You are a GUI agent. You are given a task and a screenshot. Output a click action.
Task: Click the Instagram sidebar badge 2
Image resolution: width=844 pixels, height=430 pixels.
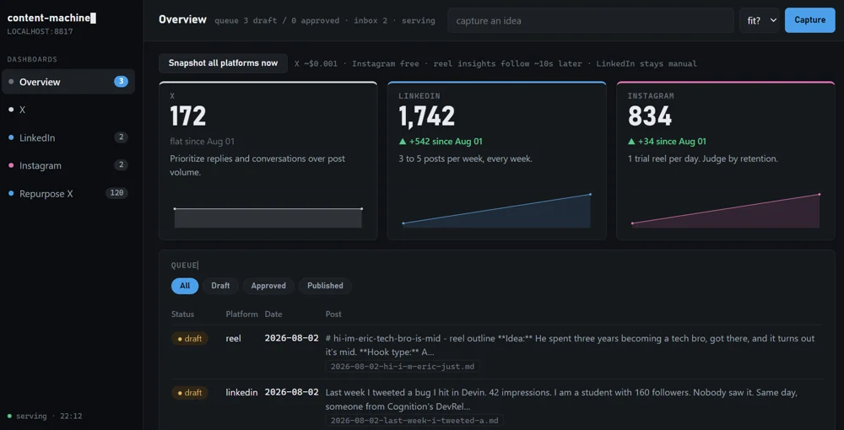(121, 165)
